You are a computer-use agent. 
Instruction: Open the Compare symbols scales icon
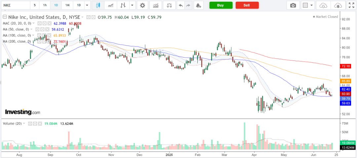(x=169, y=5)
